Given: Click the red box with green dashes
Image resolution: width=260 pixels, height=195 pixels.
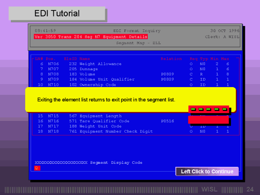Looking at the screenshot, I should [x=208, y=109].
